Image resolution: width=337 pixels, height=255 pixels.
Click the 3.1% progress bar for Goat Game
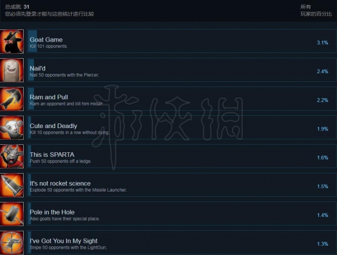[x=32, y=41]
